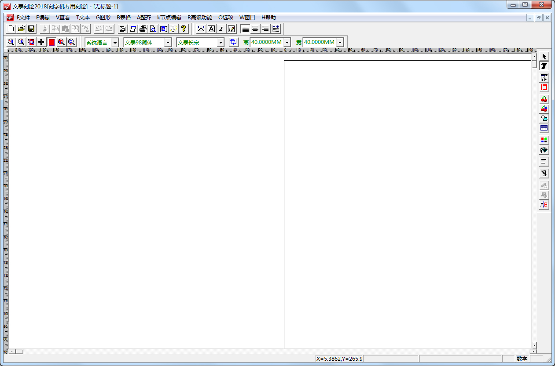The width and height of the screenshot is (555, 366).
Task: Open the F文件 menu
Action: click(23, 18)
